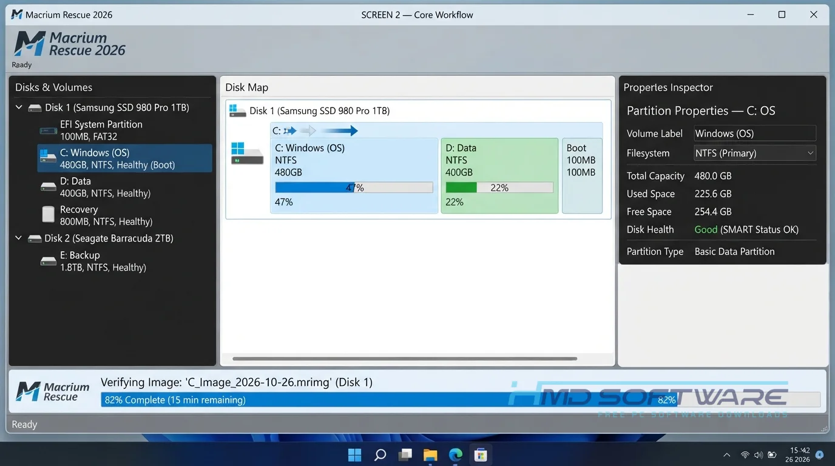Click the Ready status in the bottom bar
835x466 pixels.
(x=24, y=425)
